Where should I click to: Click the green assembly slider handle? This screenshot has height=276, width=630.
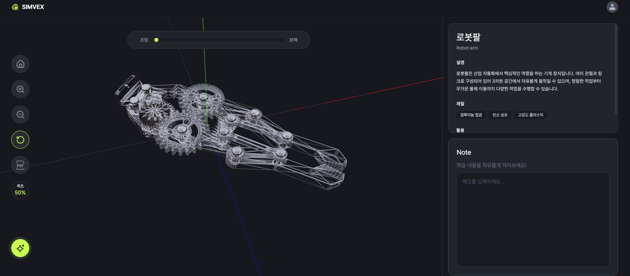pos(156,40)
